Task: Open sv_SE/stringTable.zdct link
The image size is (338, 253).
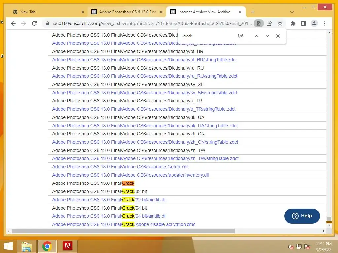Action: (145, 93)
